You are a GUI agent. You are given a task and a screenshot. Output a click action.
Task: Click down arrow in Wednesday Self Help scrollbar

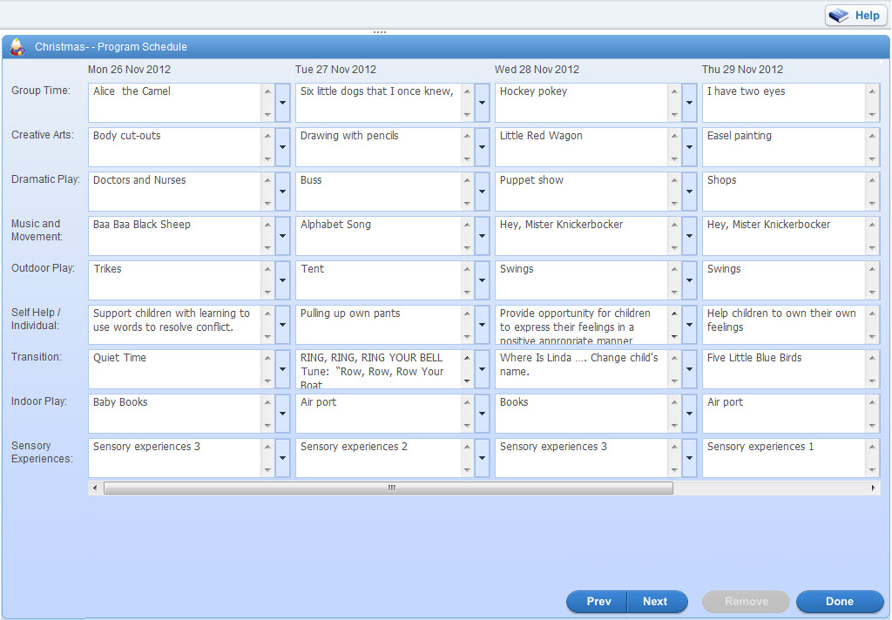click(674, 337)
